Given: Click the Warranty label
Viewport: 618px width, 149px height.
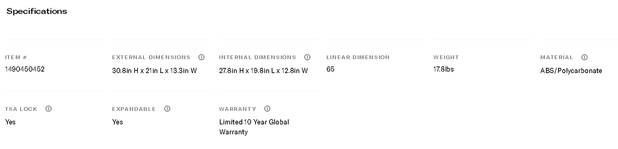Looking at the screenshot, I should (237, 109).
